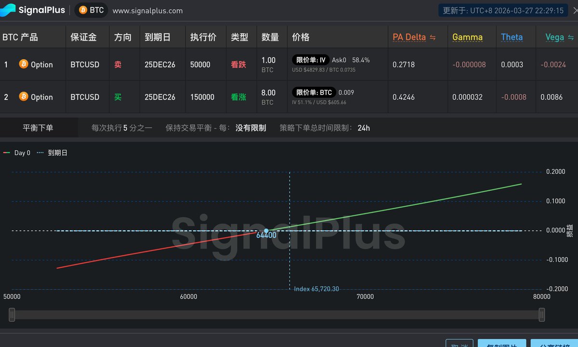Toggle the 到期日 legend series
Viewport: 578px width, 347px height.
click(52, 153)
